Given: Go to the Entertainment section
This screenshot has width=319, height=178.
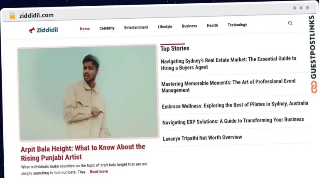Looking at the screenshot, I should pos(136,27).
